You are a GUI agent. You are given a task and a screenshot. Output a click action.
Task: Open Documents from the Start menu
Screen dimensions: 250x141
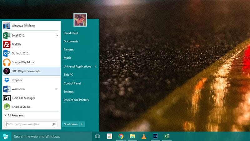tap(71, 41)
